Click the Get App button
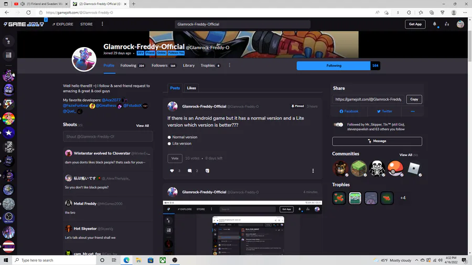Screen dimensions: 472x265 pos(415,24)
